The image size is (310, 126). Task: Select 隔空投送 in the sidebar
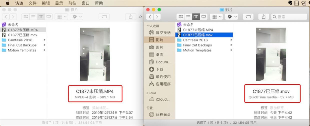(159, 32)
